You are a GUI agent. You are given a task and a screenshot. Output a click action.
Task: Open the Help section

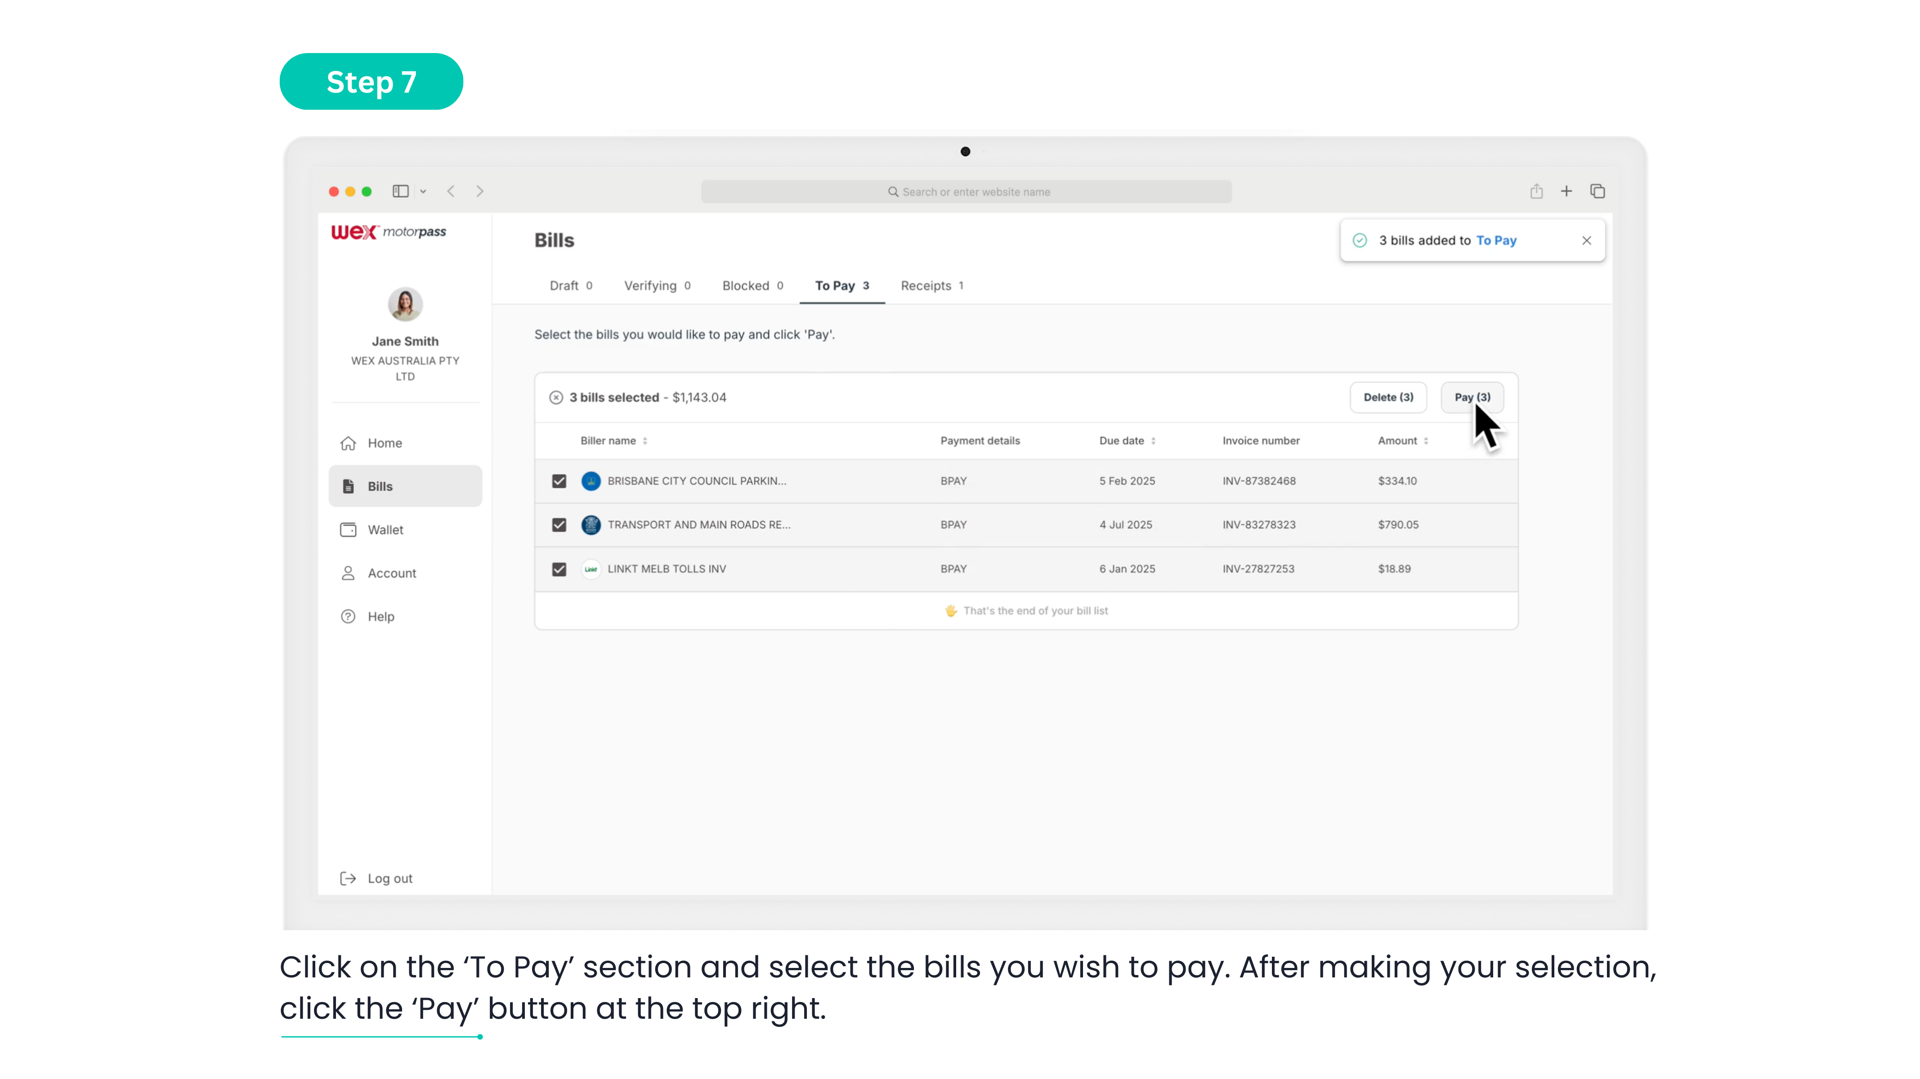point(380,616)
